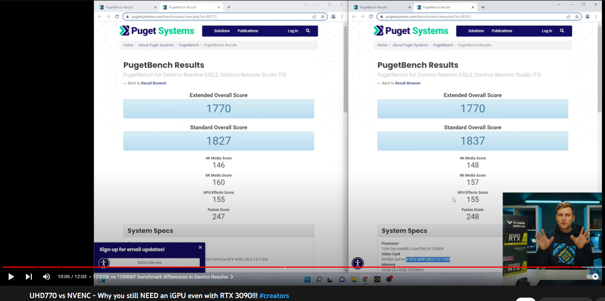Image resolution: width=605 pixels, height=301 pixels.
Task: Toggle the autoplay switch
Action: (x=593, y=277)
